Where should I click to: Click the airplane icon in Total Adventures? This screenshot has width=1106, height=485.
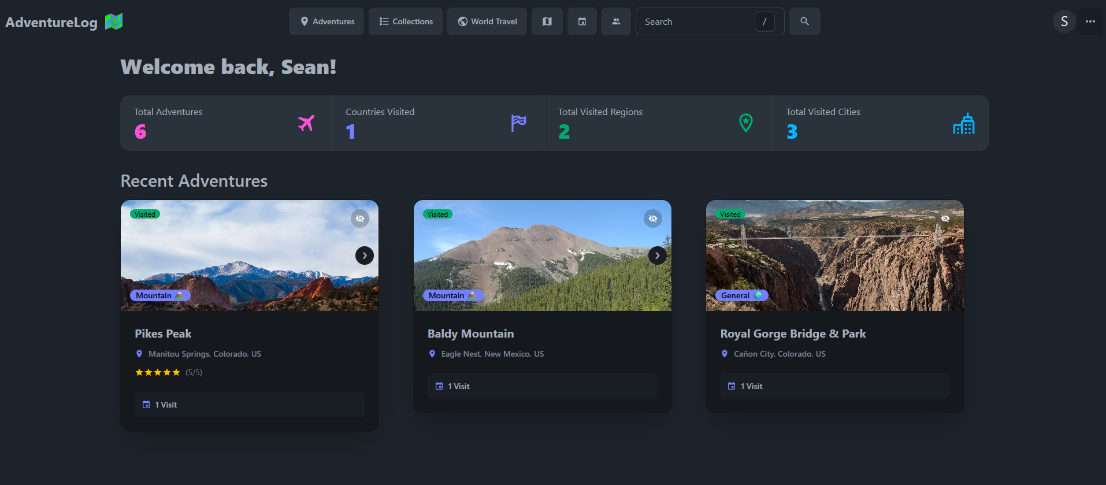[306, 123]
